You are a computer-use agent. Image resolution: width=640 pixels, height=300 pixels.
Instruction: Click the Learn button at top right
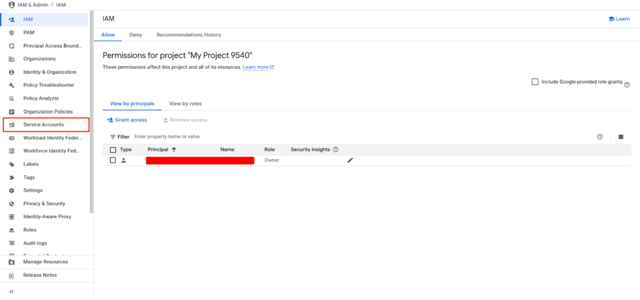[619, 19]
